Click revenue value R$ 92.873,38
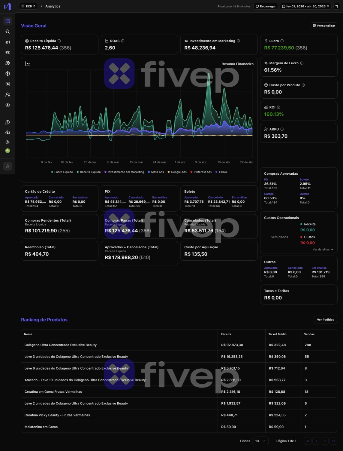 click(232, 345)
